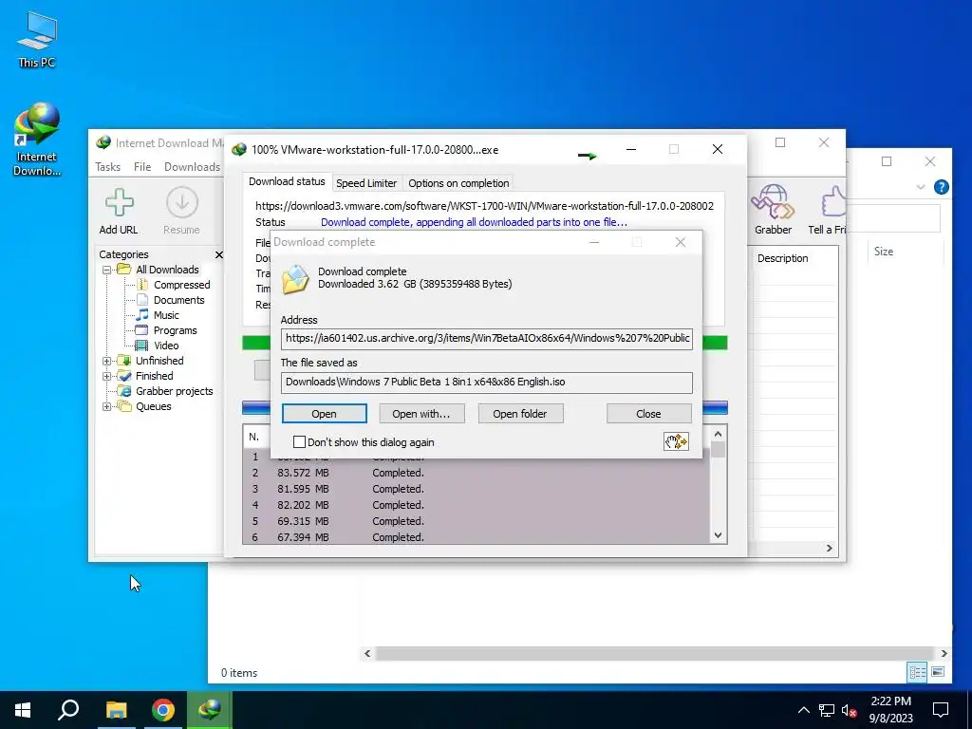The height and width of the screenshot is (729, 972).
Task: Click the VMware download URL text
Action: [x=484, y=206]
